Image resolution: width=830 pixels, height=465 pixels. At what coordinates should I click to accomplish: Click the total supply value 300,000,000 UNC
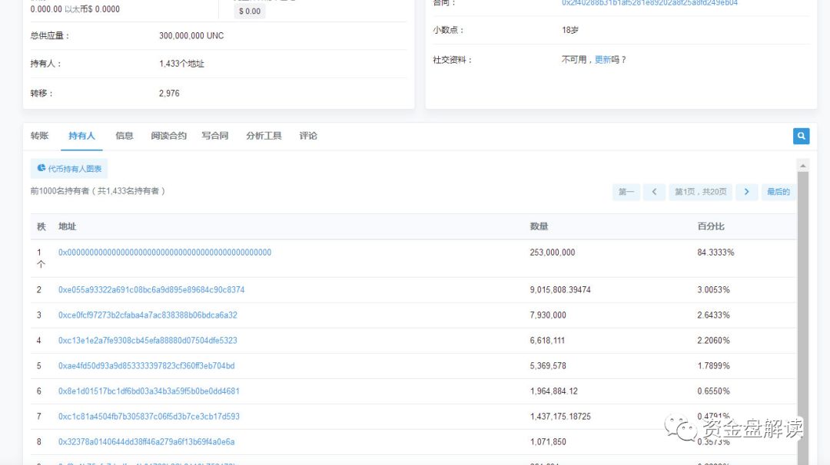[191, 35]
